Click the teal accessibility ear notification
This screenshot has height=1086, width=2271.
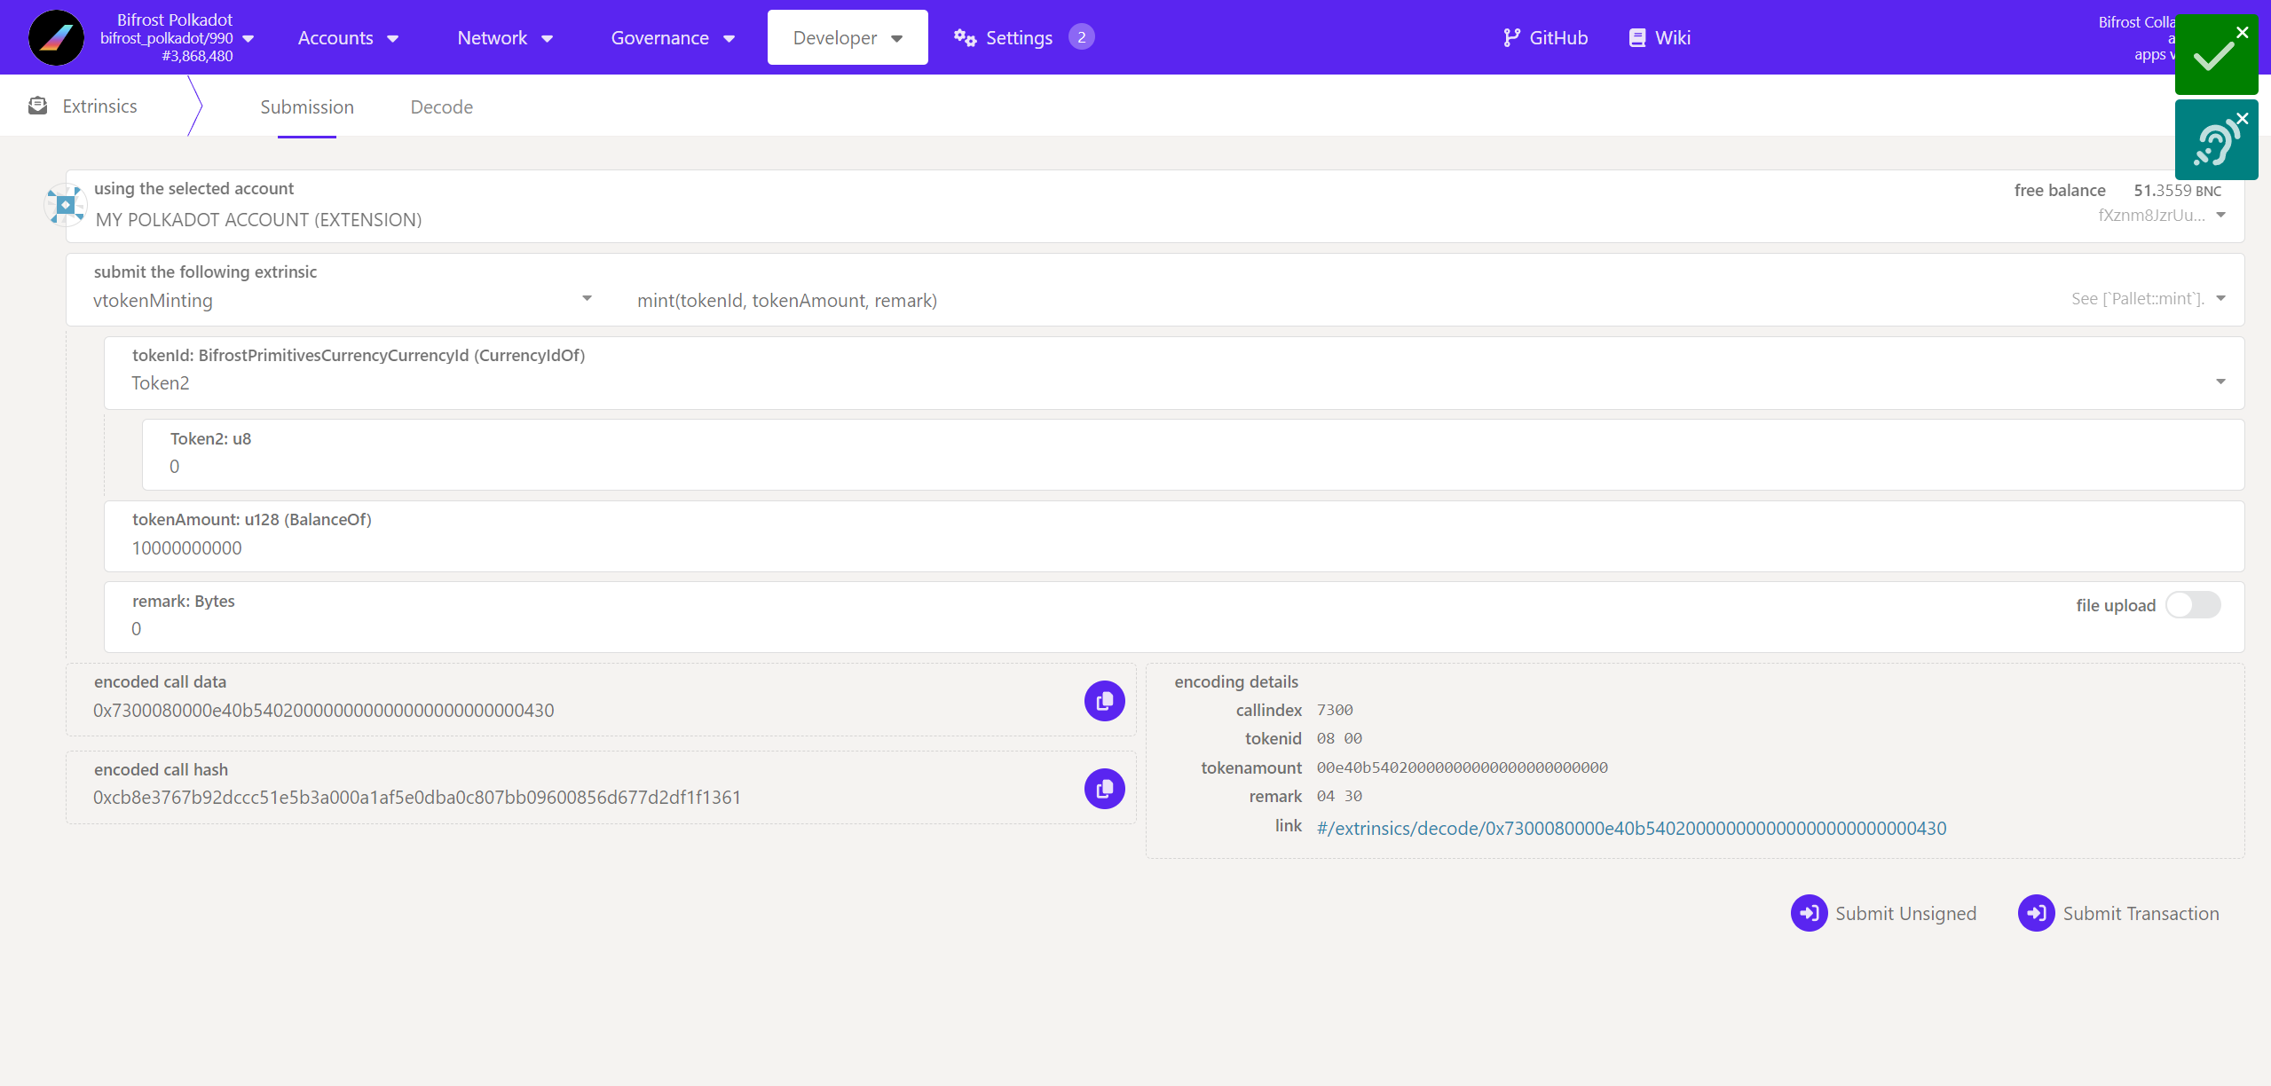pos(2214,142)
